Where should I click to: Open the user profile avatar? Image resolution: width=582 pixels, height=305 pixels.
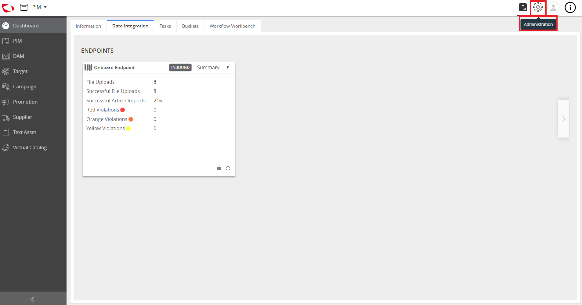click(x=553, y=7)
